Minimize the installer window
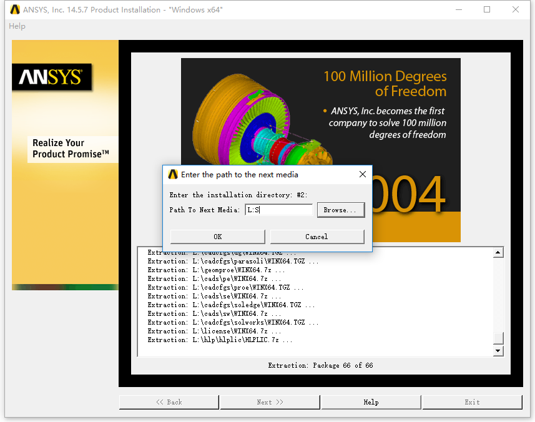 [x=459, y=9]
